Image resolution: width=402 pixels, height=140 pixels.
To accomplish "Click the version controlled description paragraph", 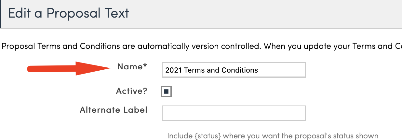I will 202,46.
